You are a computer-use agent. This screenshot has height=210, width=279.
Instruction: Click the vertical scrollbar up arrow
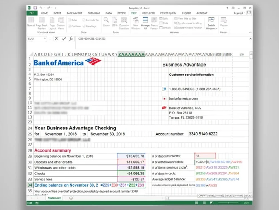(x=251, y=53)
